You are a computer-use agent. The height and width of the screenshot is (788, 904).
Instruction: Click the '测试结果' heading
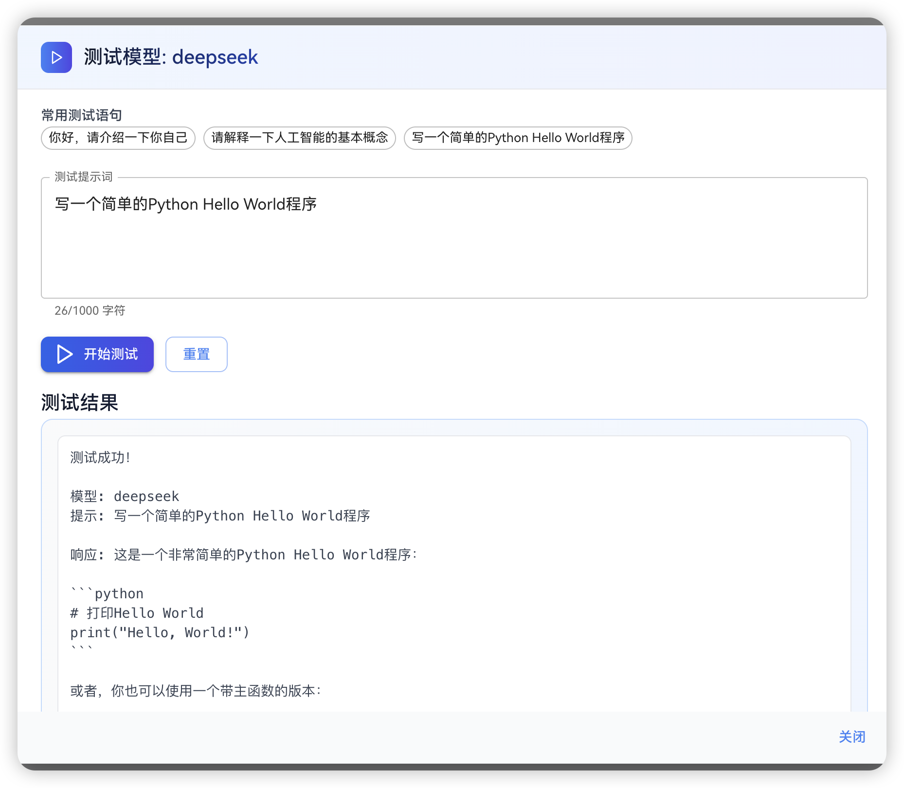coord(80,403)
